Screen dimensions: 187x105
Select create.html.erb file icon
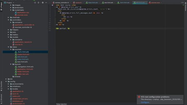[x=15, y=55]
